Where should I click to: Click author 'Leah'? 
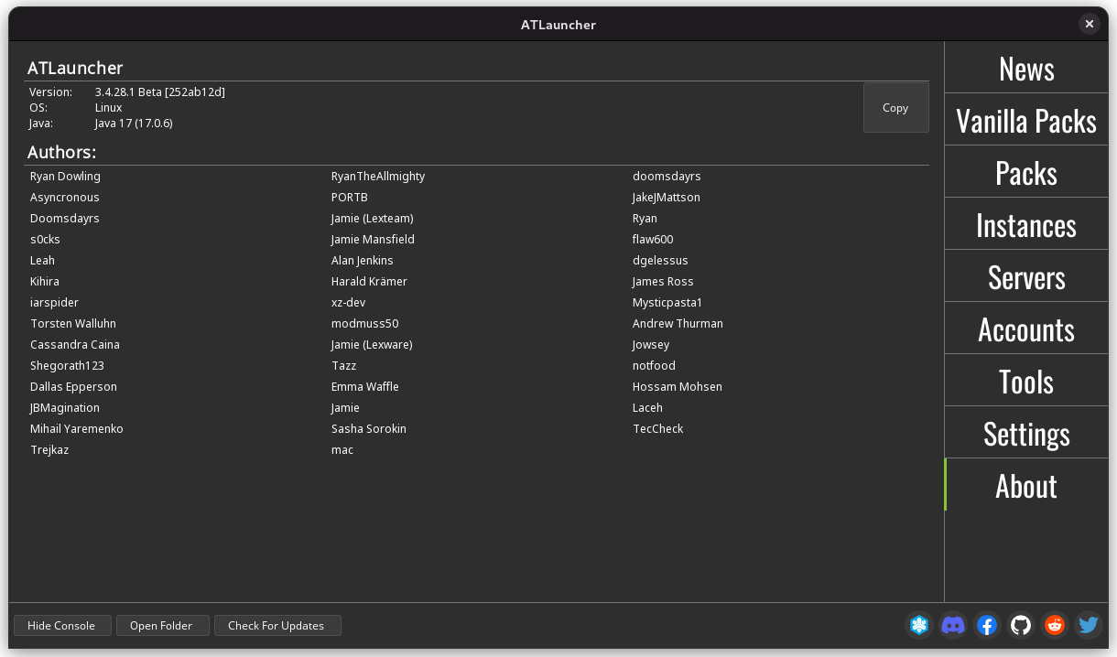point(42,261)
